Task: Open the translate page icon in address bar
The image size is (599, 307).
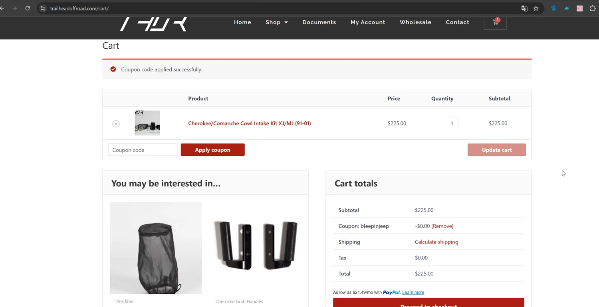Action: (x=524, y=8)
